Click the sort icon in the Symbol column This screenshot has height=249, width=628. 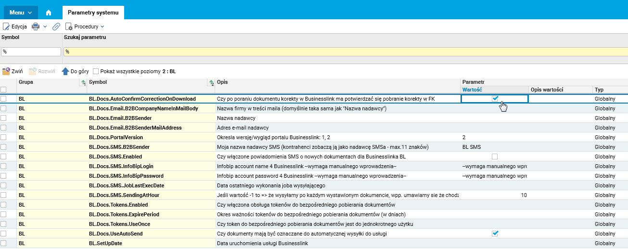(212, 84)
